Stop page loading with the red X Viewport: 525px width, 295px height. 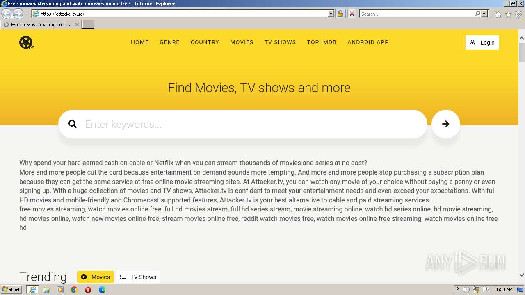352,14
